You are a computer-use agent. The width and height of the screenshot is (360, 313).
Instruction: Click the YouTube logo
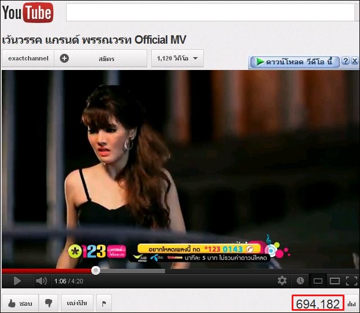coord(27,13)
